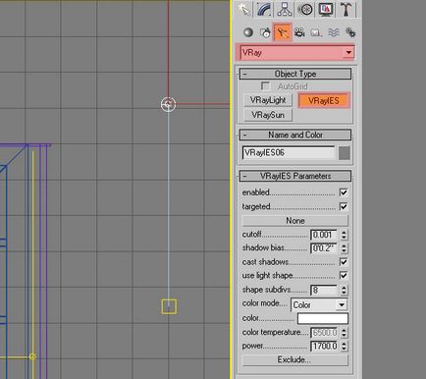The image size is (426, 379).
Task: Click the shape subdivs value field
Action: click(324, 290)
